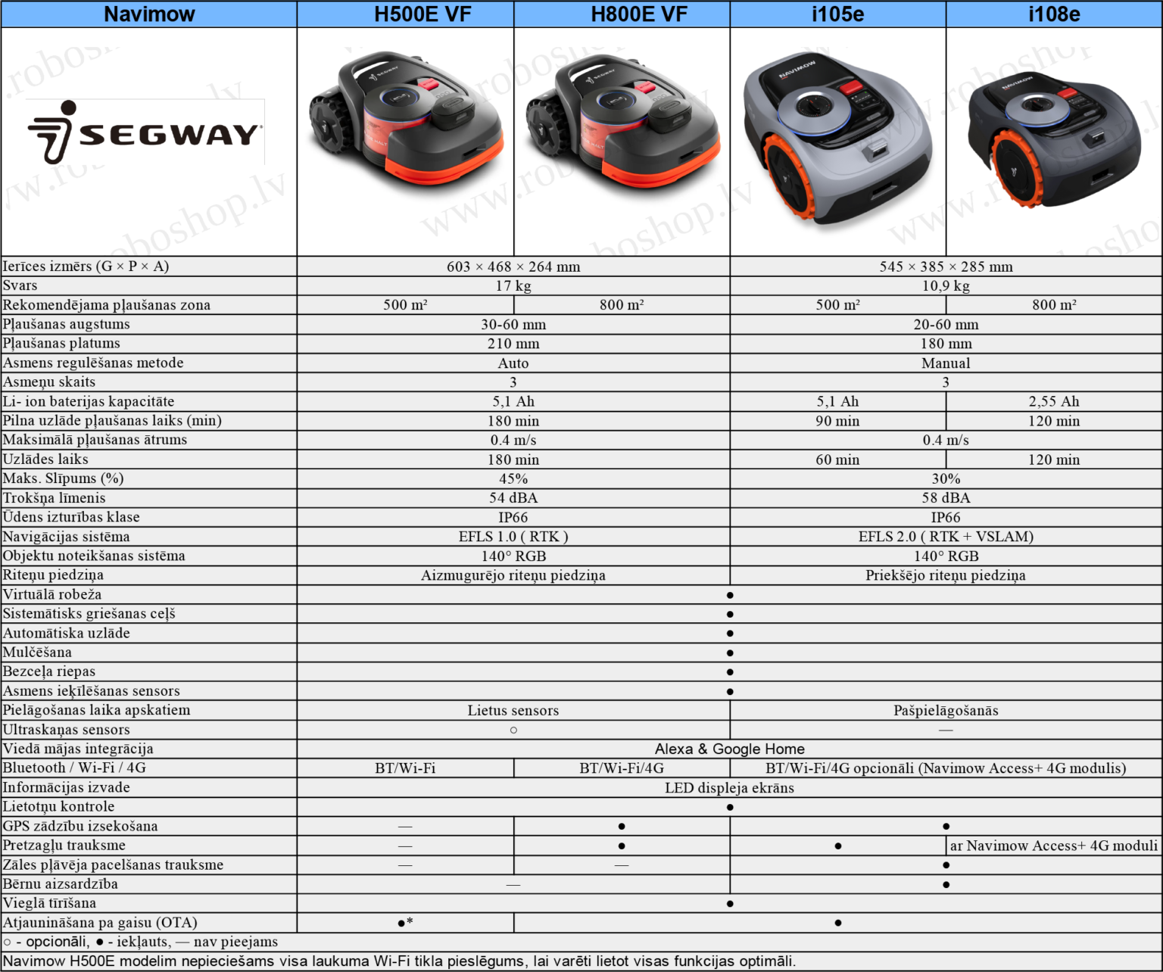1163x972 pixels.
Task: Click the 'BT/Wi-Fi' cell under H500E VF
Action: click(405, 768)
